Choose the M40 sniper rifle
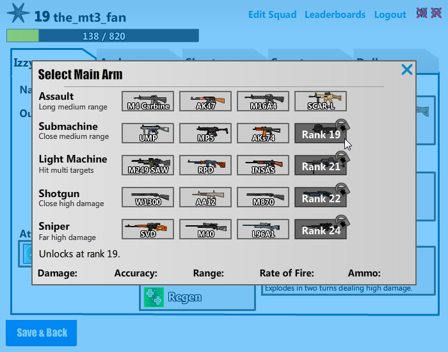The height and width of the screenshot is (352, 448). coord(205,229)
